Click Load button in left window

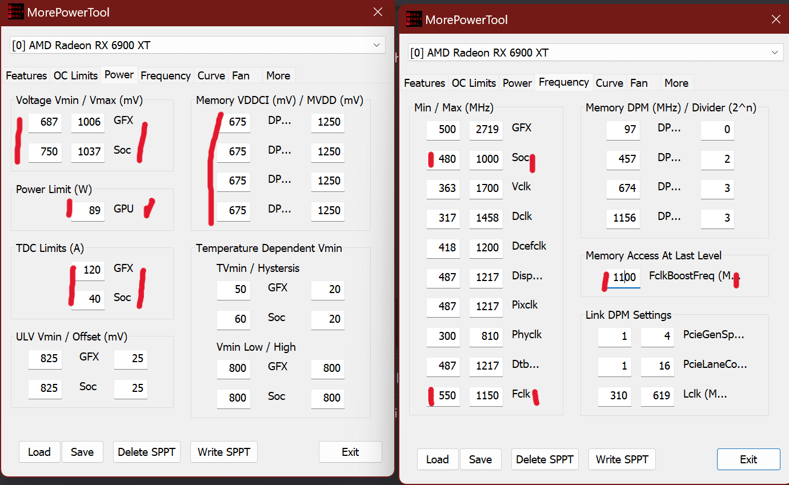click(39, 452)
